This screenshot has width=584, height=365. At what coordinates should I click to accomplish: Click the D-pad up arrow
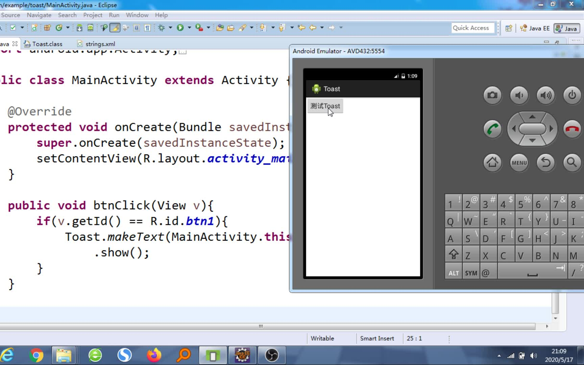point(532,117)
